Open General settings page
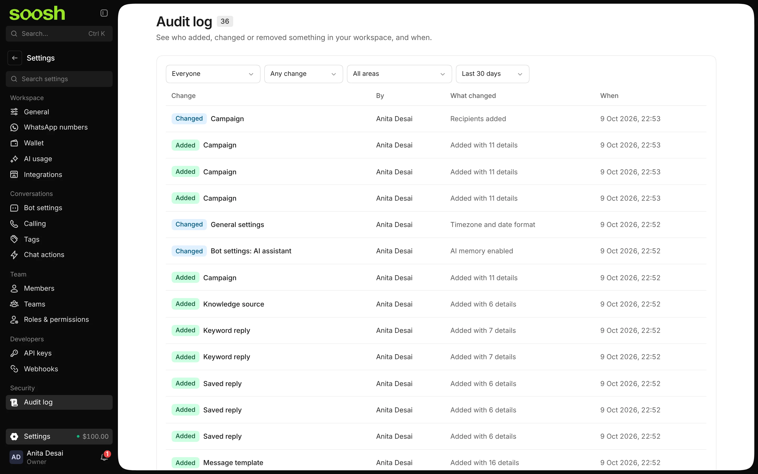The width and height of the screenshot is (758, 474). pos(59,112)
